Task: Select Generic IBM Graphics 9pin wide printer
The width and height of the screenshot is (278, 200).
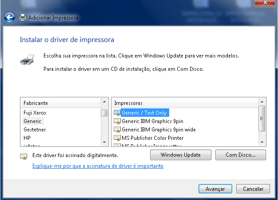Action: tap(159, 130)
